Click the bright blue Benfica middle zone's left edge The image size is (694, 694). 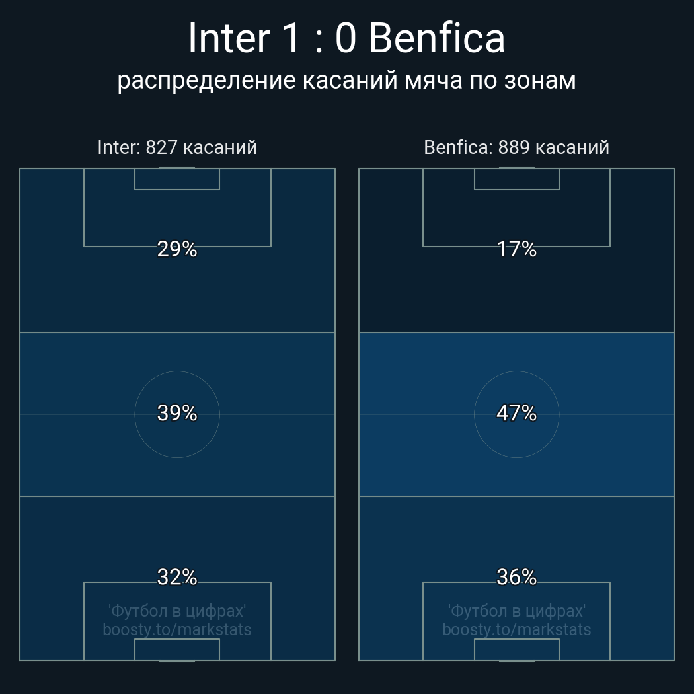point(362,414)
